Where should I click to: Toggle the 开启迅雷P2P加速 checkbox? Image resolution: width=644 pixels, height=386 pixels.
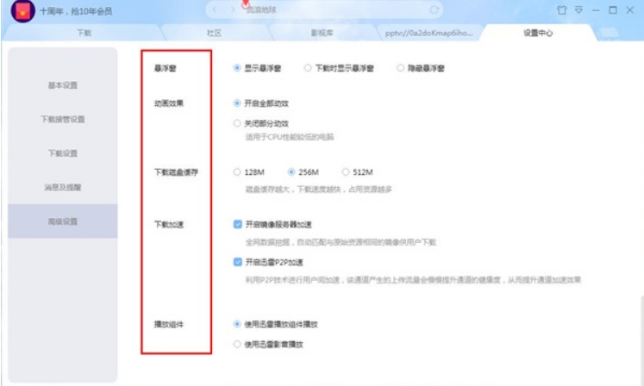click(237, 262)
